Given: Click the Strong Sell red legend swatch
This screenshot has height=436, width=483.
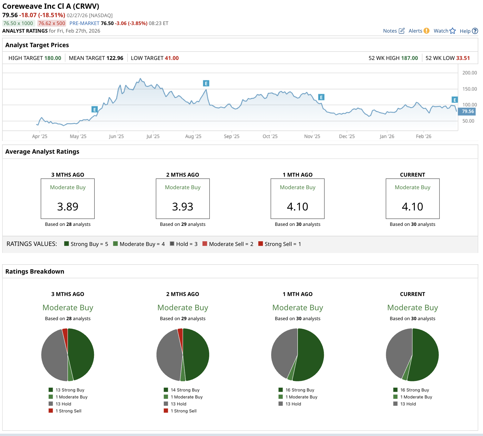Looking at the screenshot, I should click(x=260, y=244).
